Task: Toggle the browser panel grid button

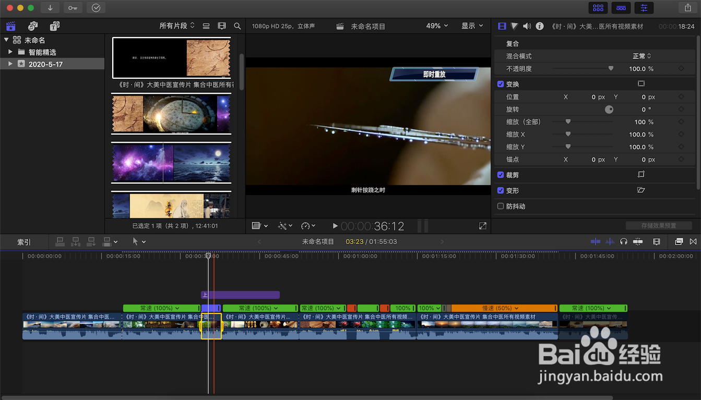Action: [x=598, y=8]
